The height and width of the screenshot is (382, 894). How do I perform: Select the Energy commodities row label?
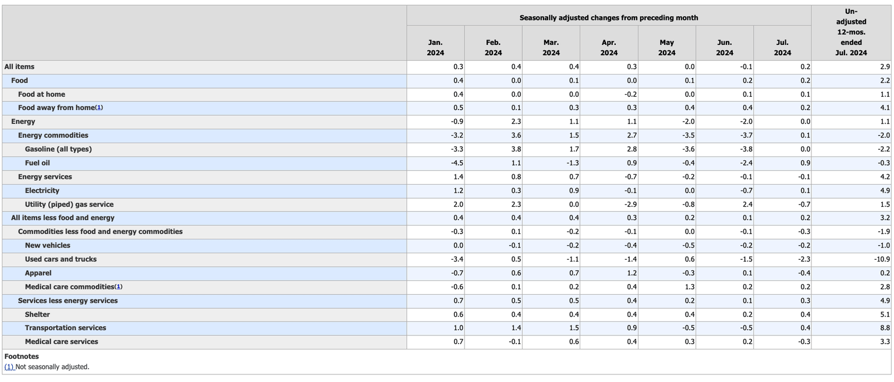click(x=53, y=136)
